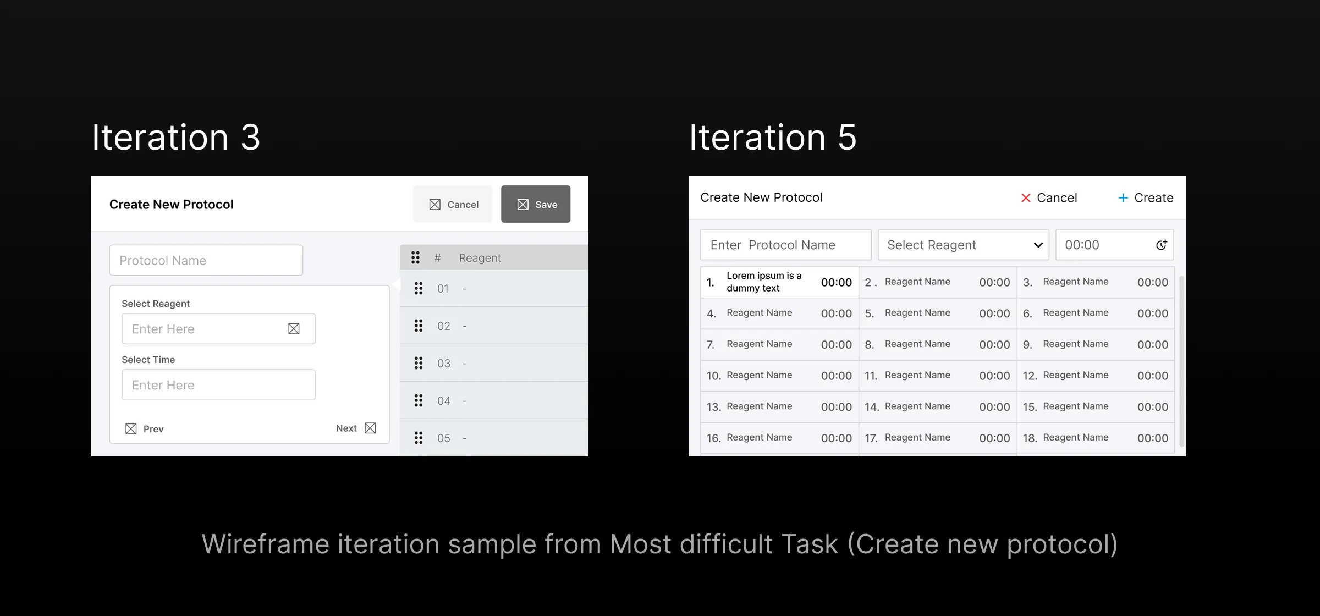Image resolution: width=1320 pixels, height=616 pixels.
Task: Click the Enter Protocol Name field
Action: [786, 245]
